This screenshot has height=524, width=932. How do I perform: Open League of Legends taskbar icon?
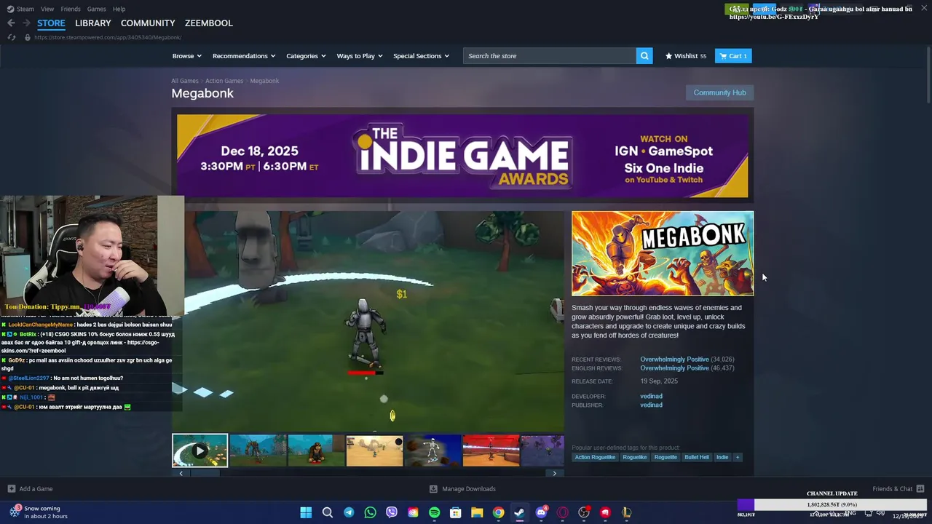point(626,512)
